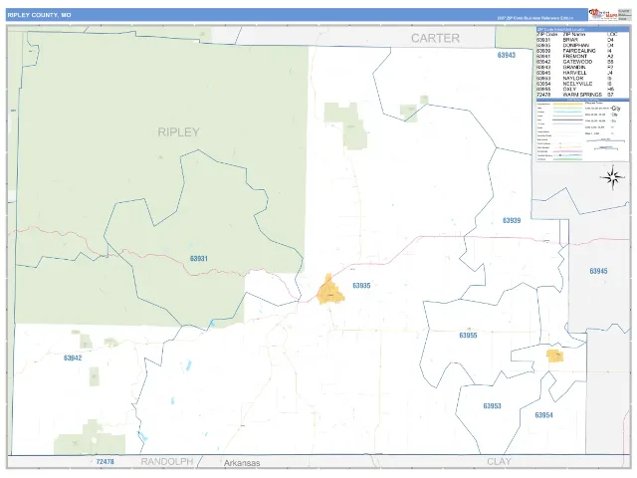Select WARM SPRINGS row in ZIP index
Screen dimensions: 637x478
[575, 95]
